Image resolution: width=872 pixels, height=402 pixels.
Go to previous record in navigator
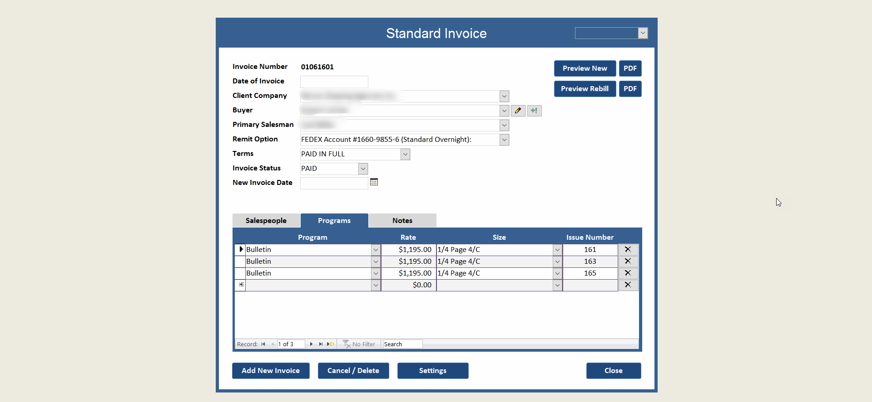(x=272, y=344)
